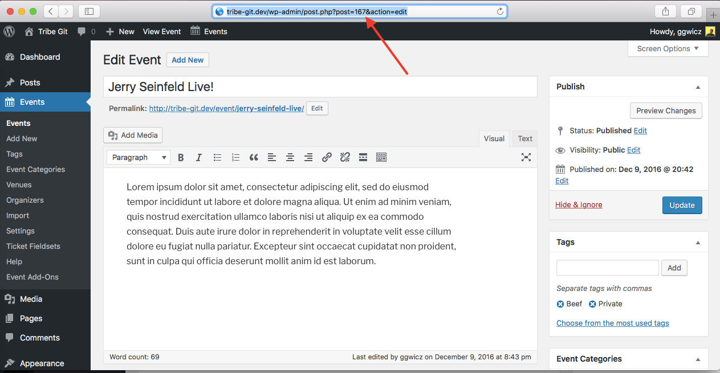This screenshot has height=373, width=720.
Task: Reload the page in Safari
Action: 500,11
